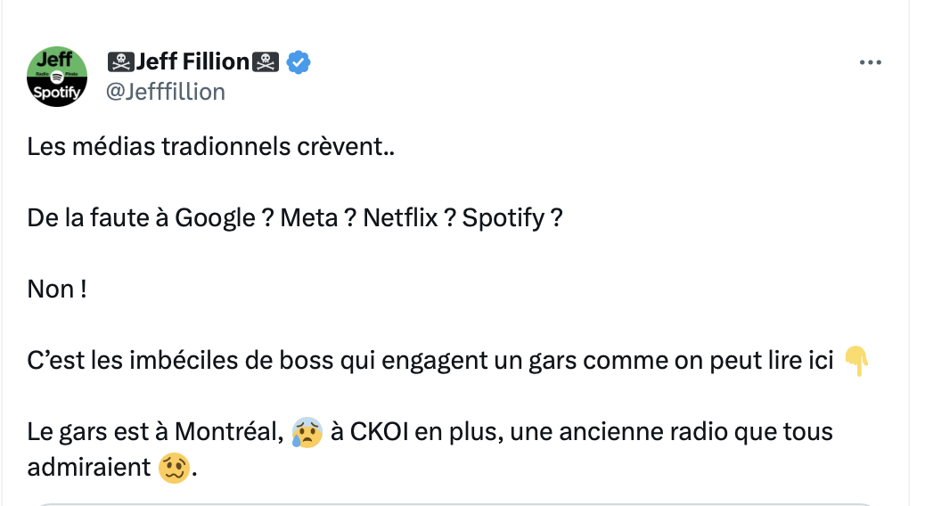Click the pirate flag emoji before the name
Image resolution: width=925 pixels, height=506 pixels.
coord(120,62)
